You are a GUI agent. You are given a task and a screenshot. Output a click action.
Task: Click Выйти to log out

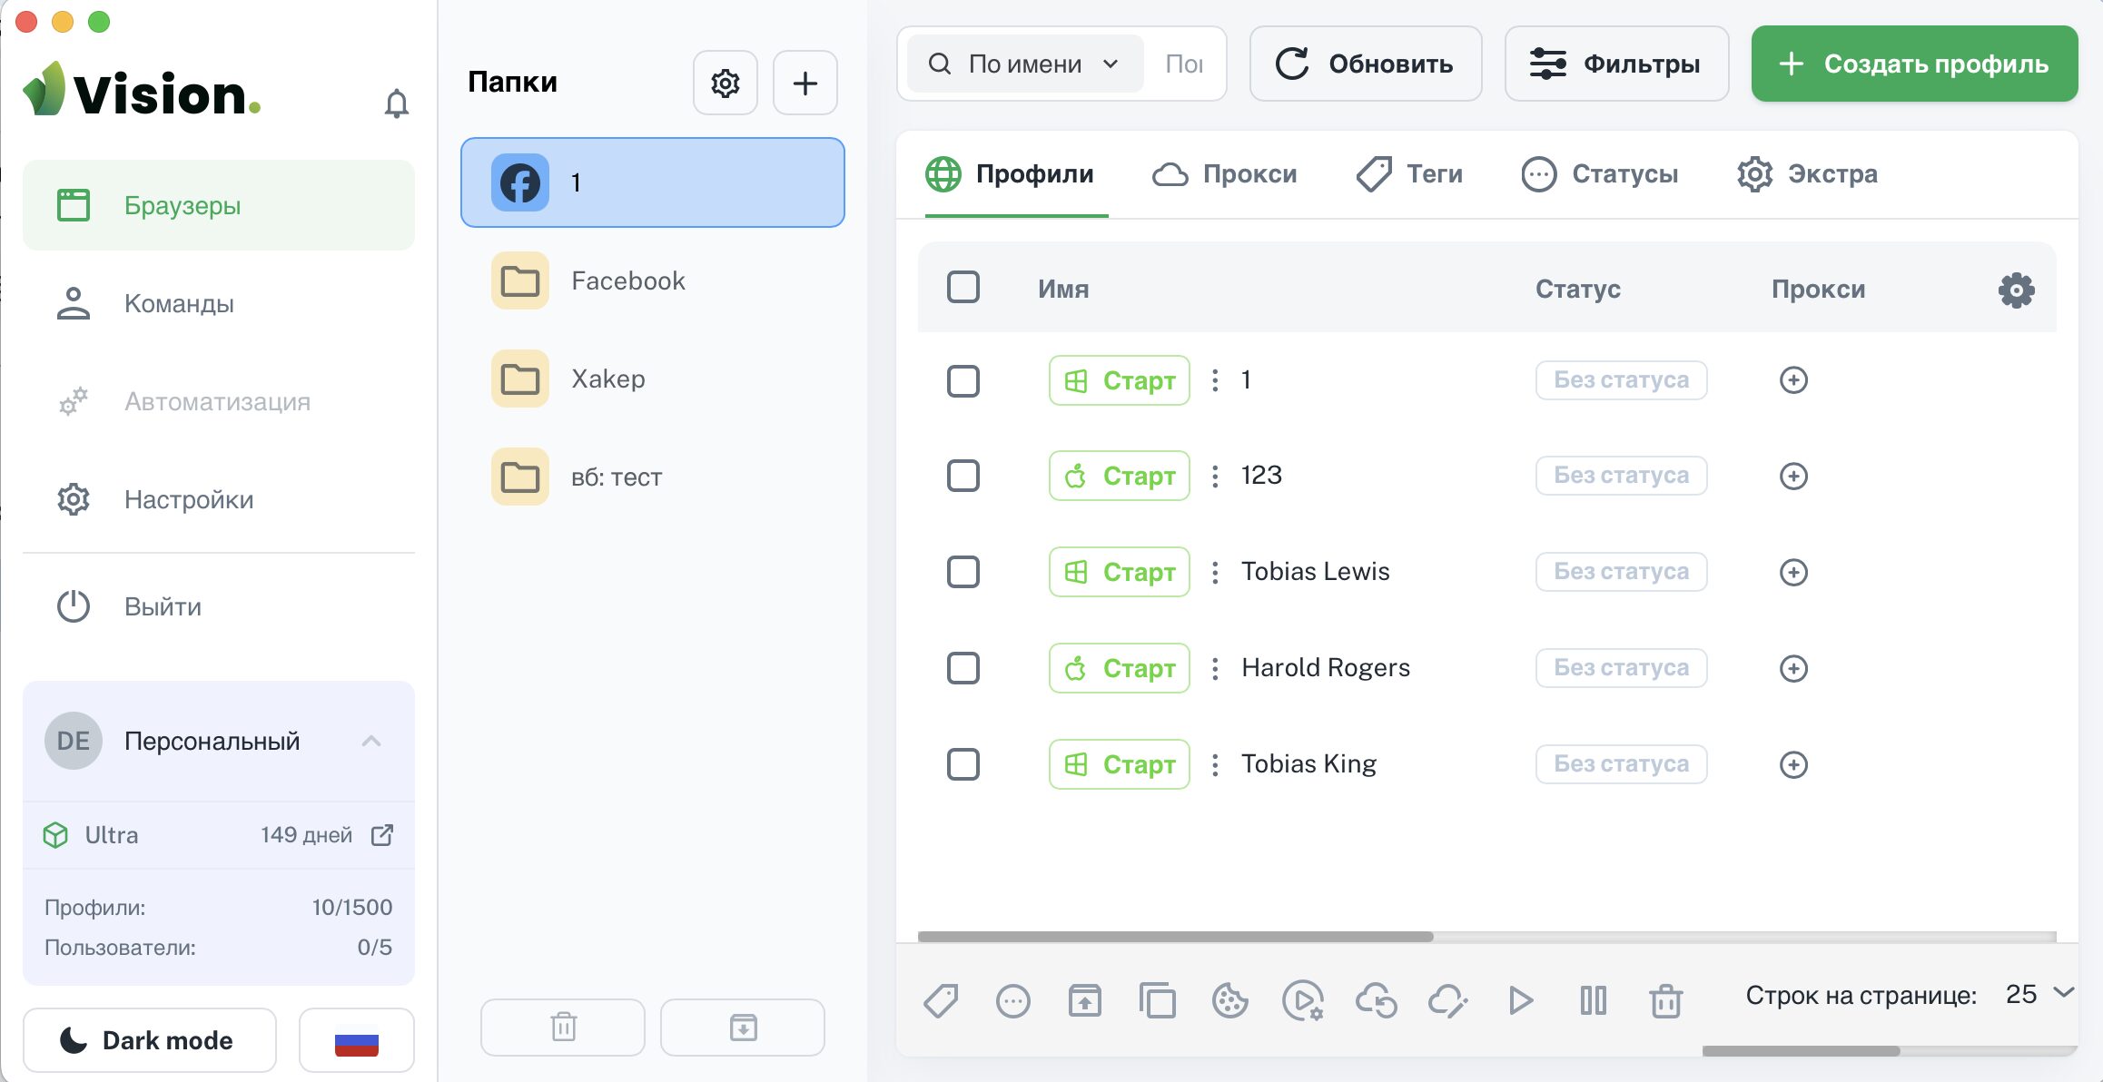(219, 606)
